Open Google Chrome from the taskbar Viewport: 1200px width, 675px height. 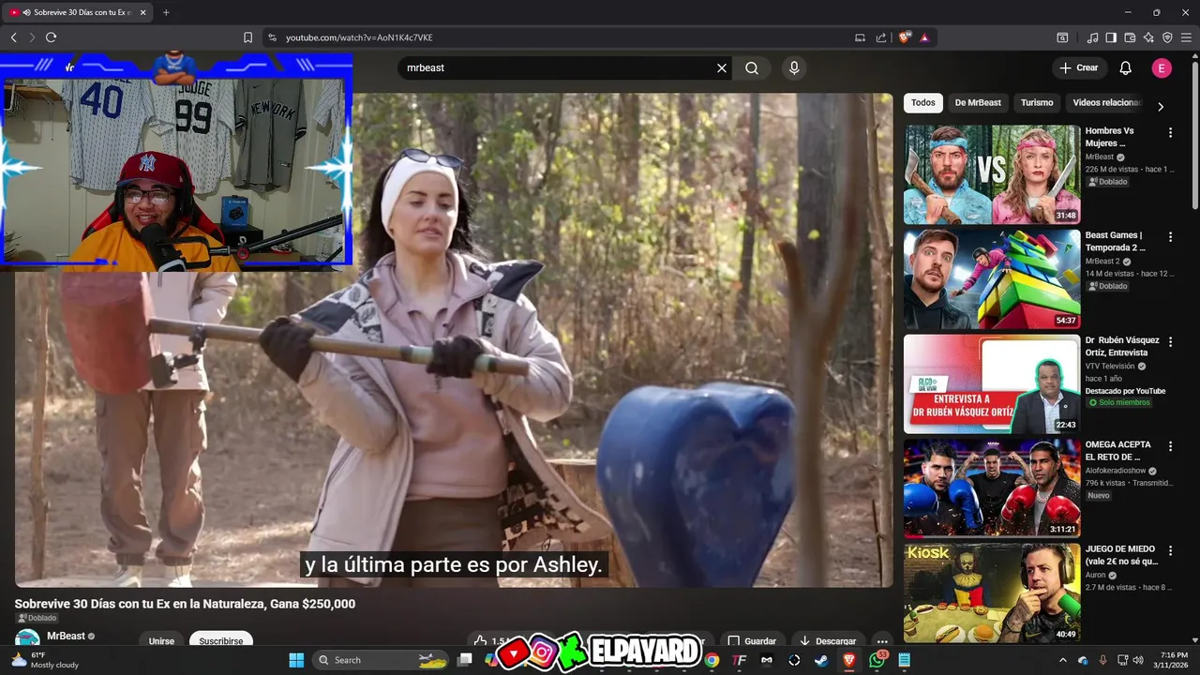[x=712, y=660]
